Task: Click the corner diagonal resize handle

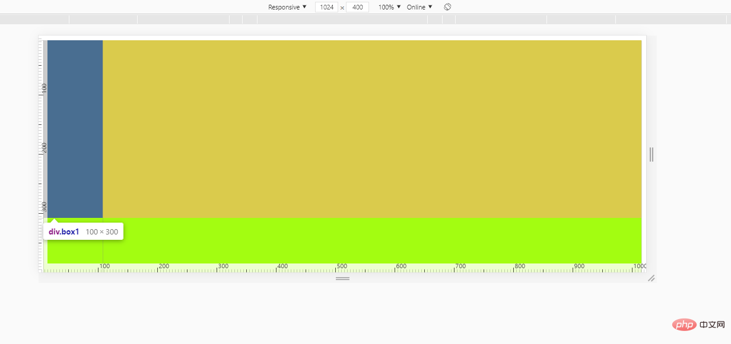Action: point(651,278)
